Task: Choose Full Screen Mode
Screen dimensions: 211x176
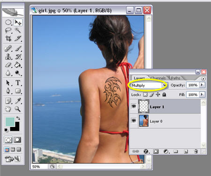Action: [x=19, y=149]
